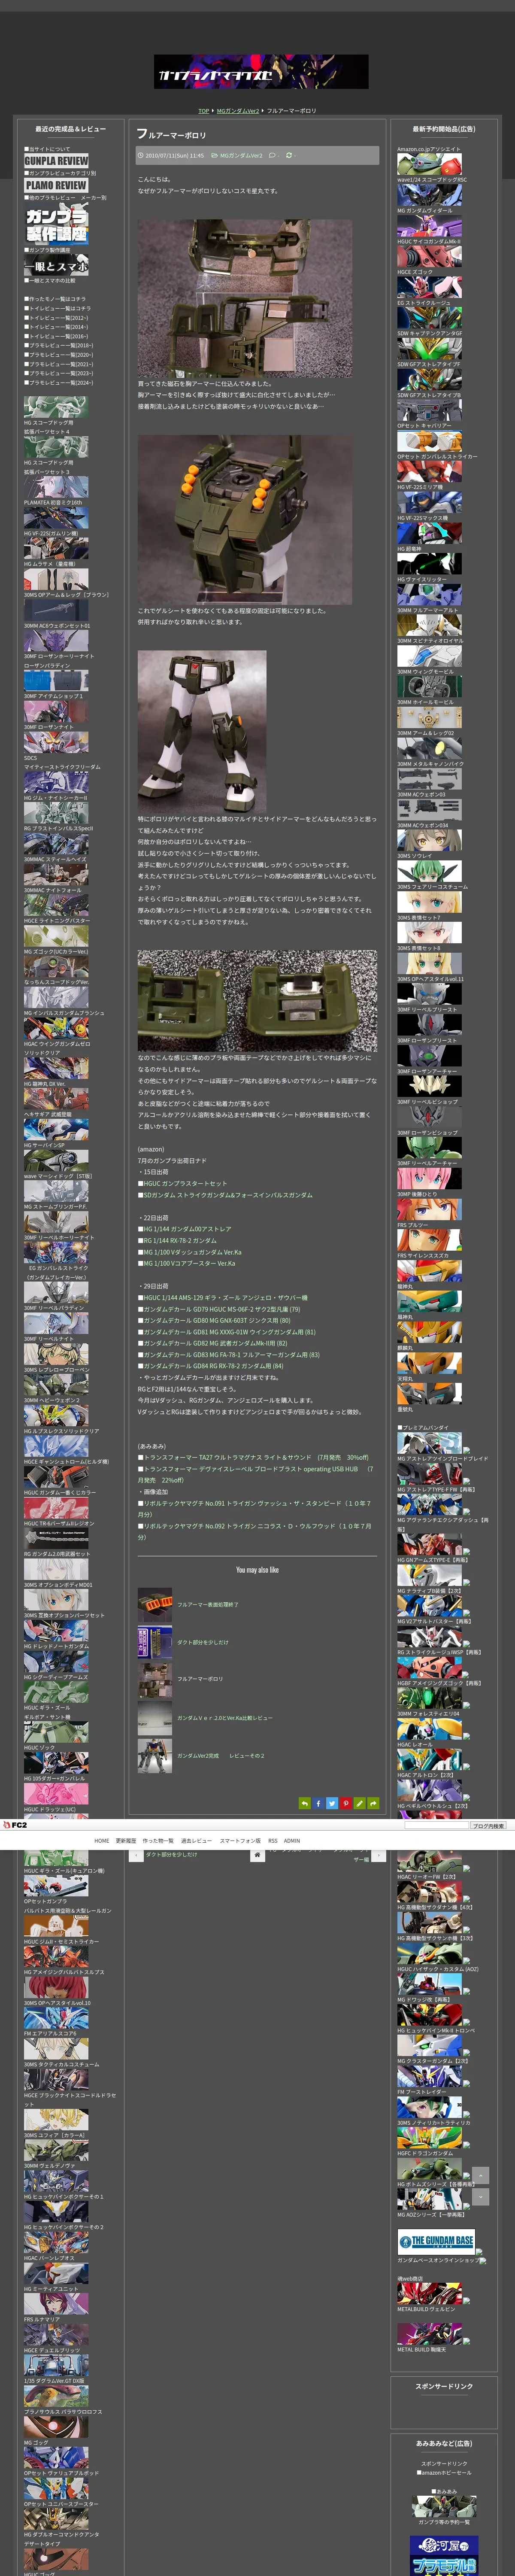Click the rightmost green share icon
515x2576 pixels.
click(x=373, y=1803)
